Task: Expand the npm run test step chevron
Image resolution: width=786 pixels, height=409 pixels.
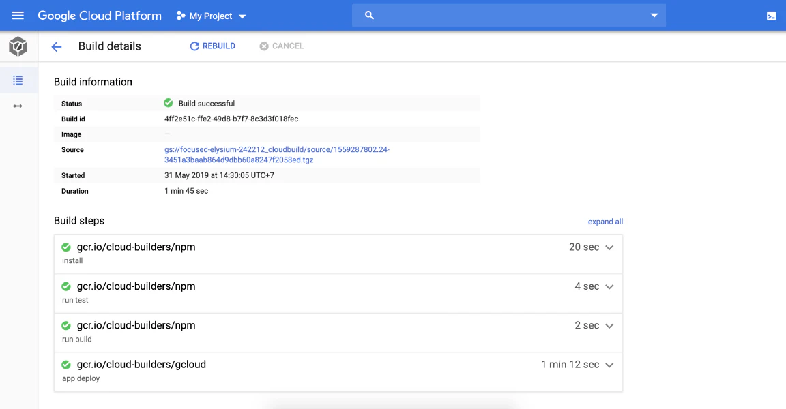Action: (609, 286)
